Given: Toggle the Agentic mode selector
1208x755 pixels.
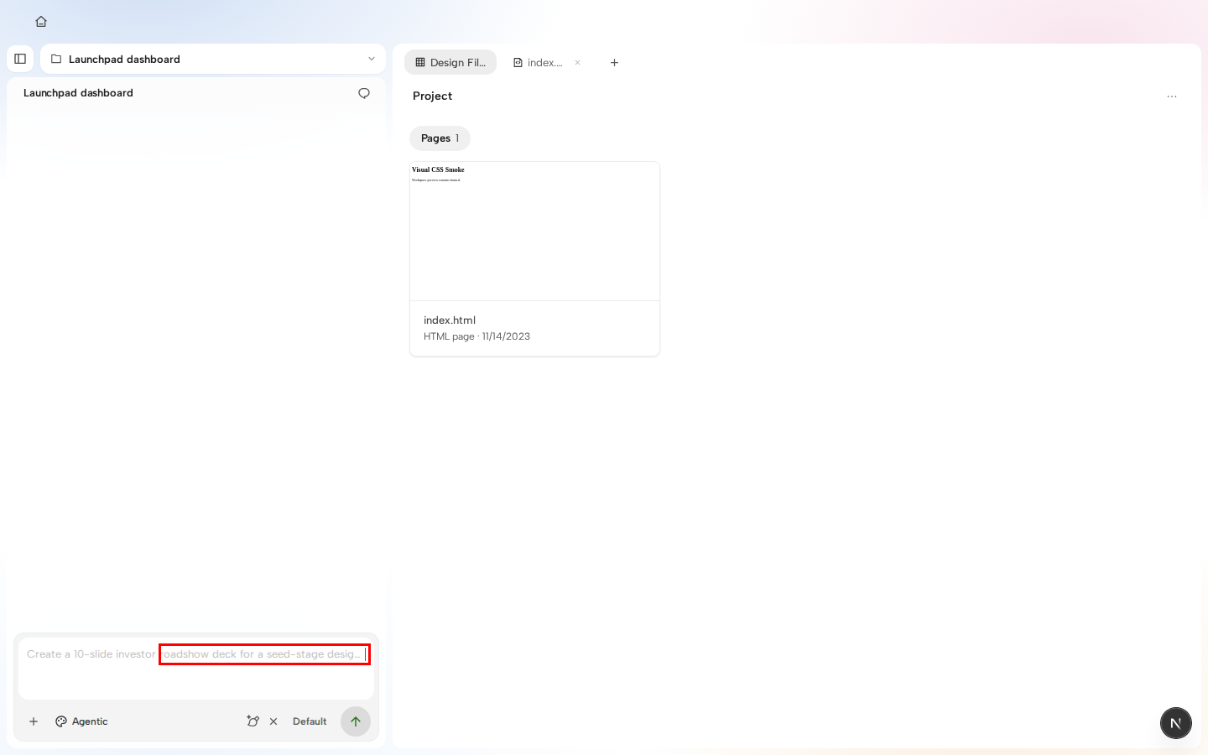Looking at the screenshot, I should click(x=81, y=721).
